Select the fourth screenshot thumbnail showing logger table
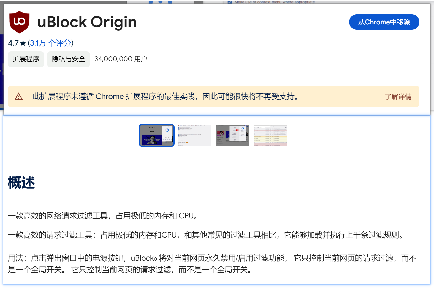 (270, 135)
